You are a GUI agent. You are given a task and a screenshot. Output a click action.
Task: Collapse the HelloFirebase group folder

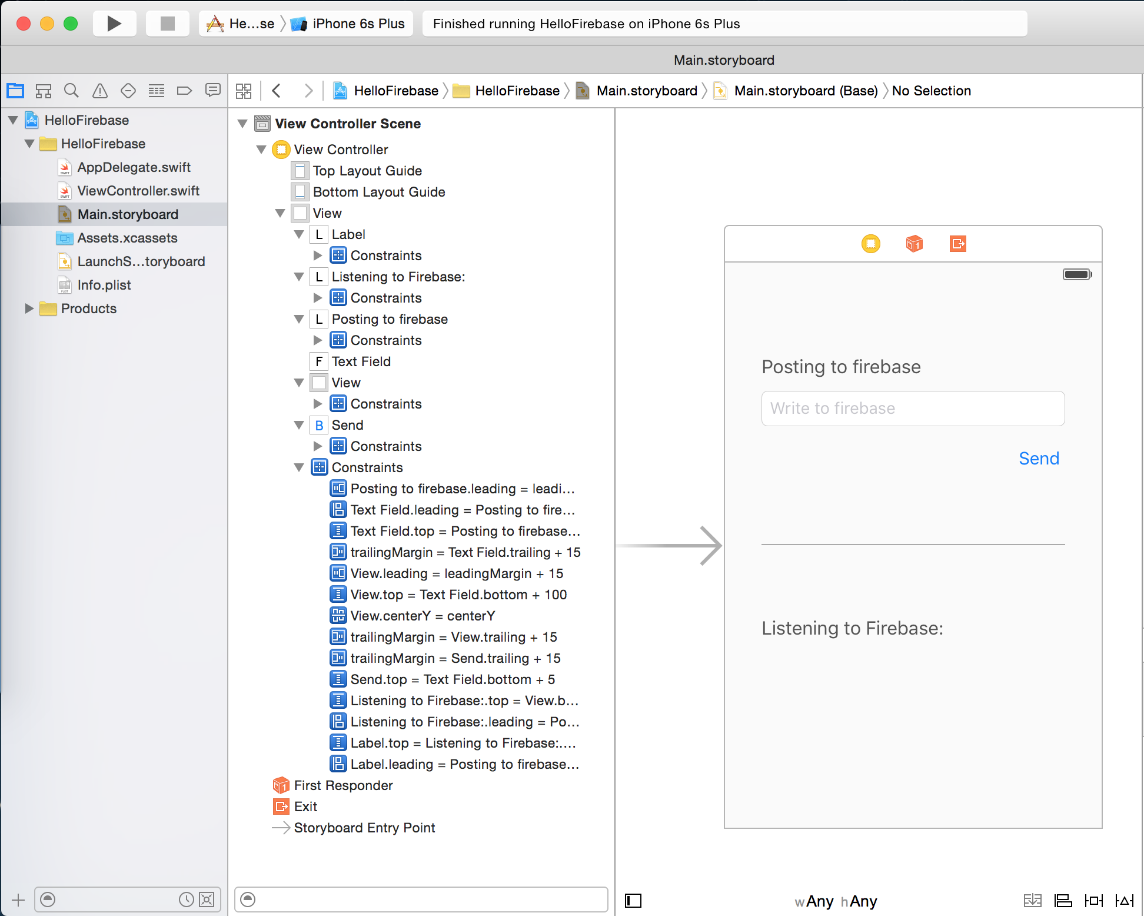click(29, 144)
